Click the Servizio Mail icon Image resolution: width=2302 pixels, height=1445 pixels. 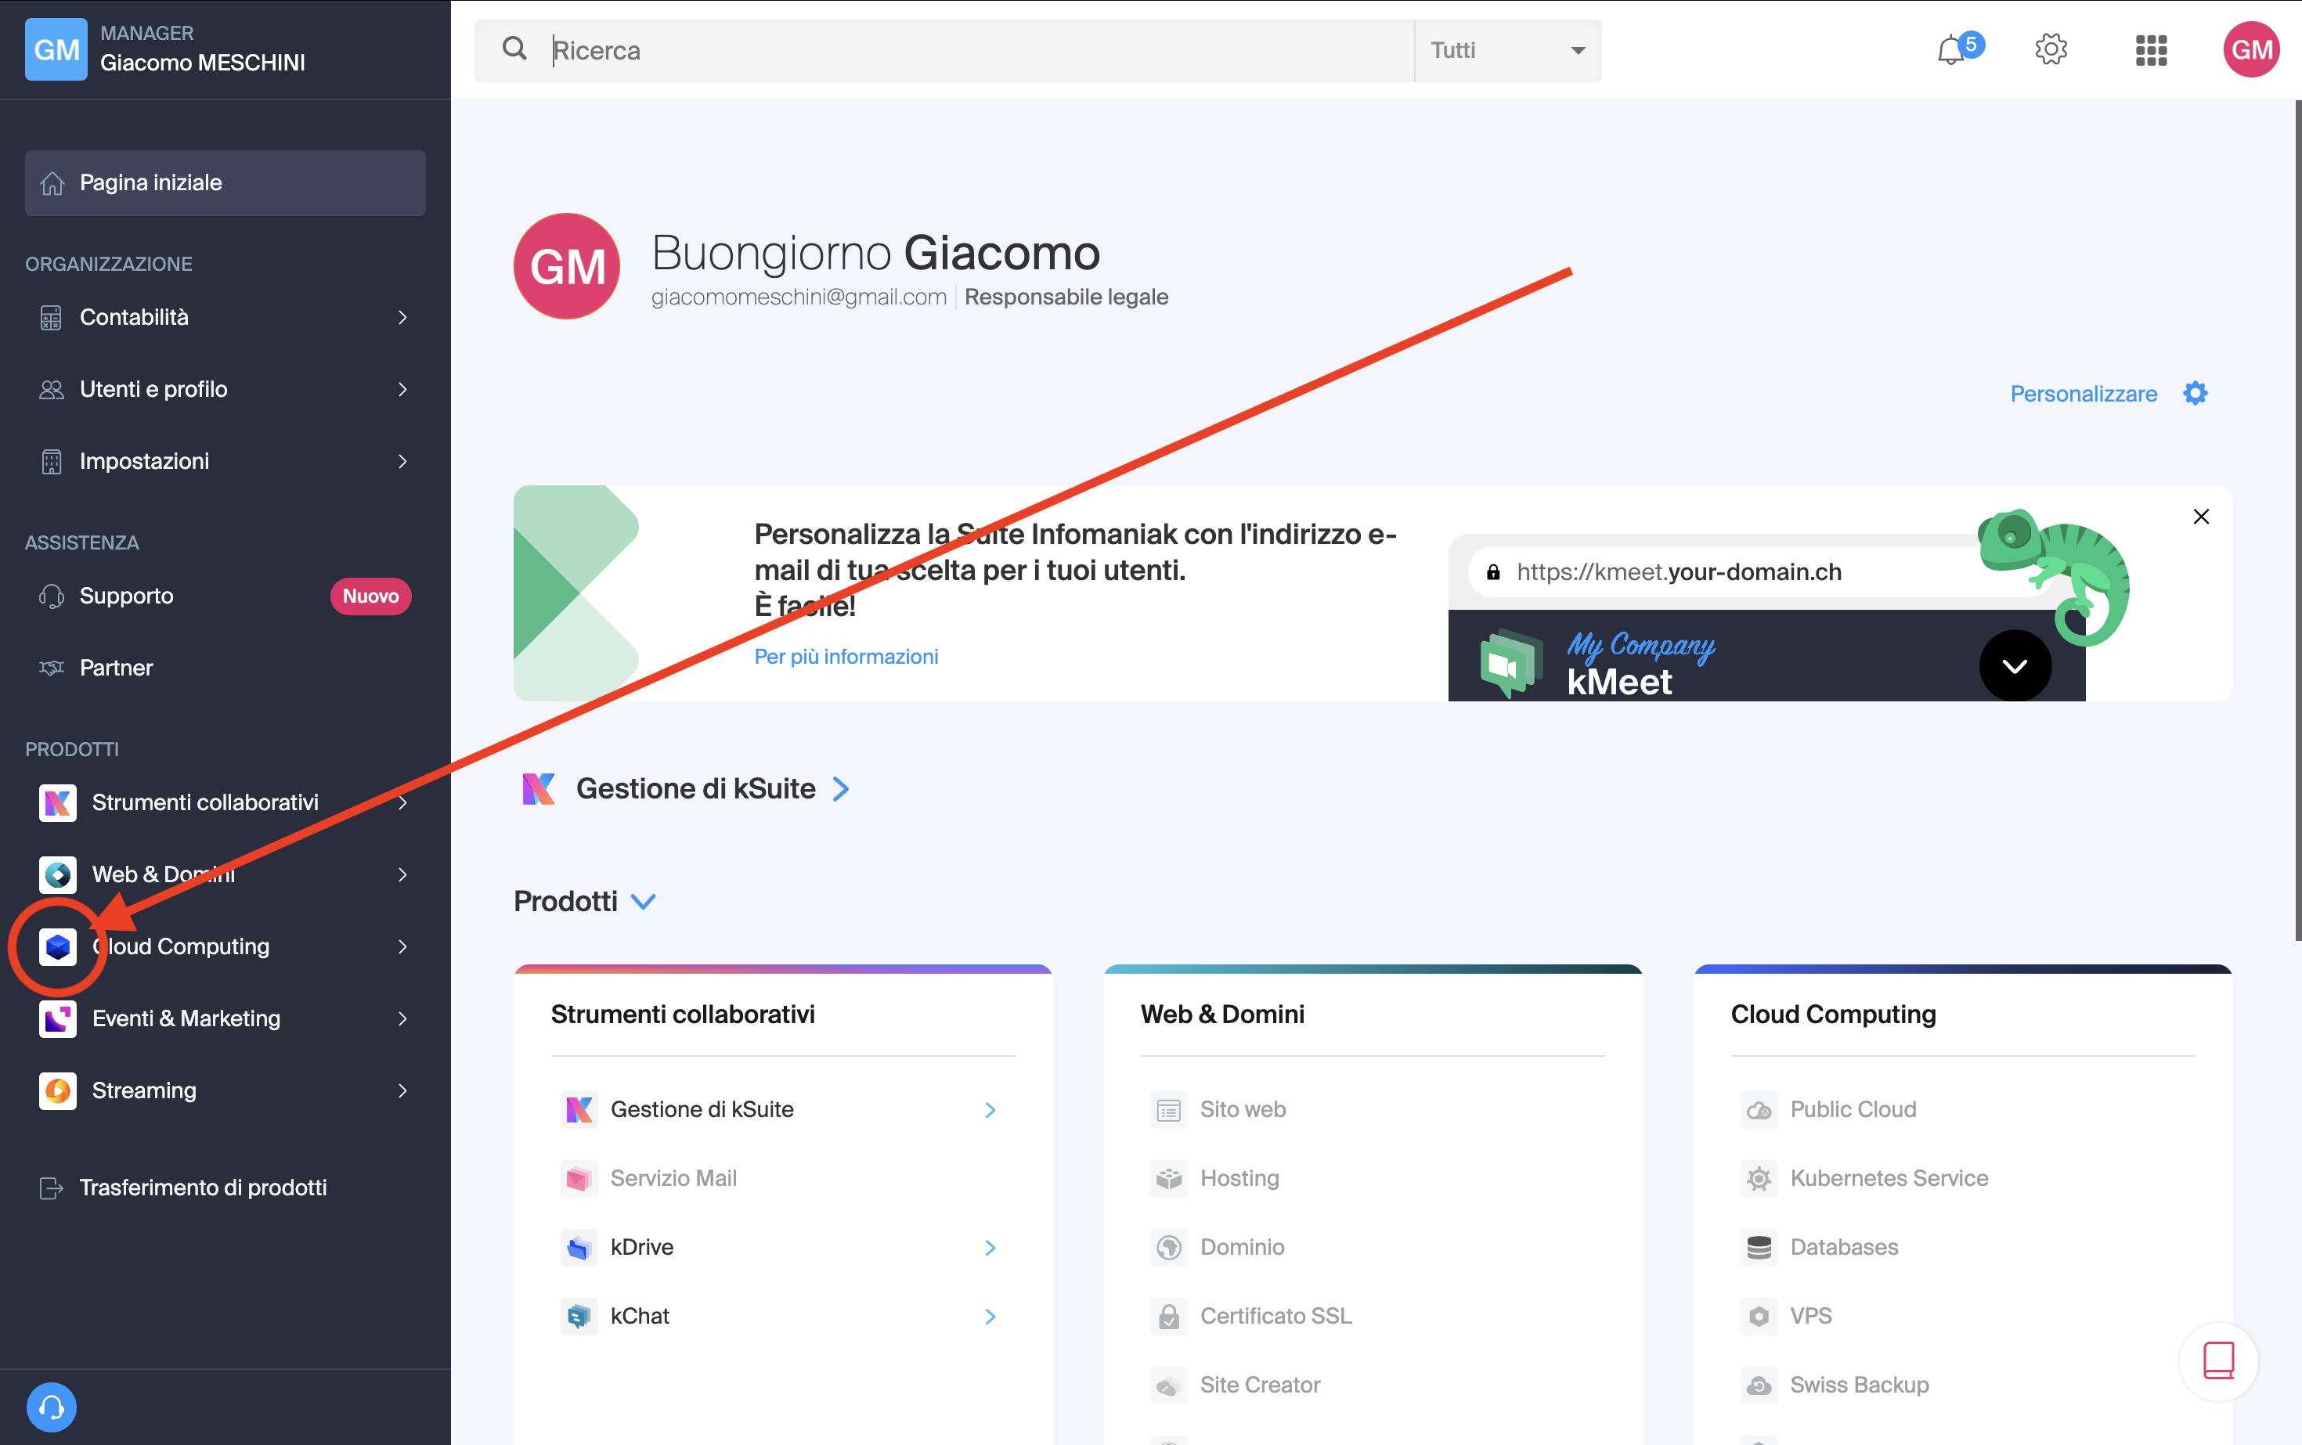579,1178
